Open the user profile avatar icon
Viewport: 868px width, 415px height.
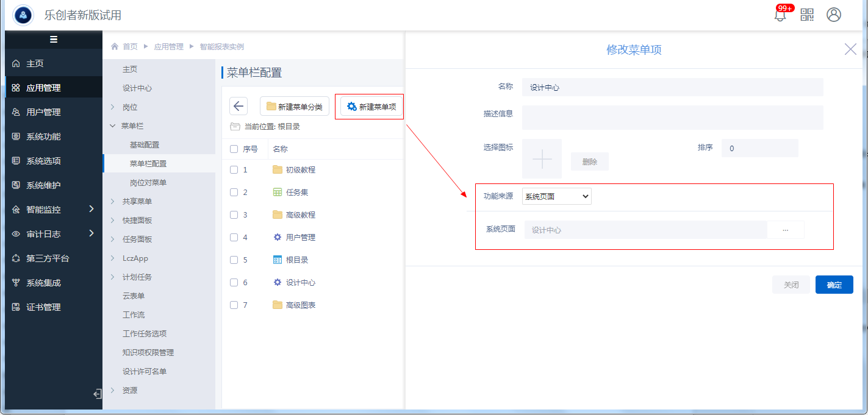(834, 15)
